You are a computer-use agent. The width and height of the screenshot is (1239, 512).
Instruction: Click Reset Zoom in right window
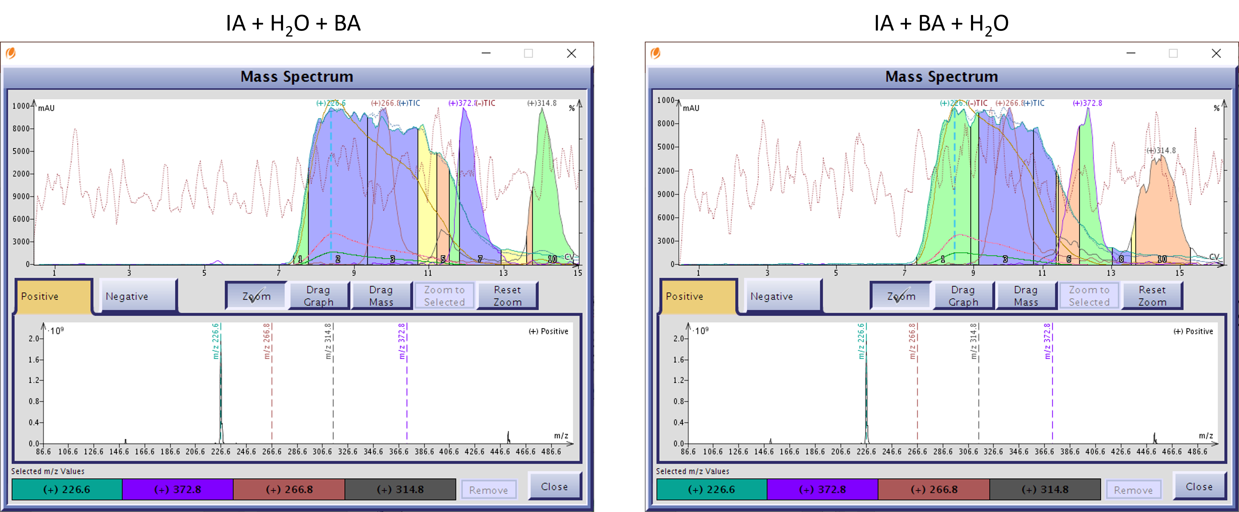point(1152,296)
